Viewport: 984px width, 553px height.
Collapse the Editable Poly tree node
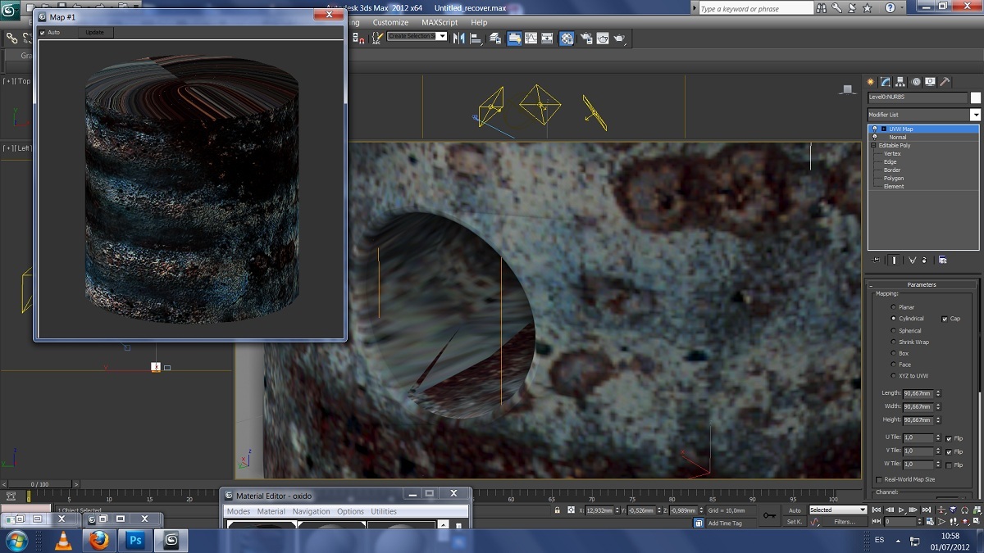pyautogui.click(x=874, y=146)
